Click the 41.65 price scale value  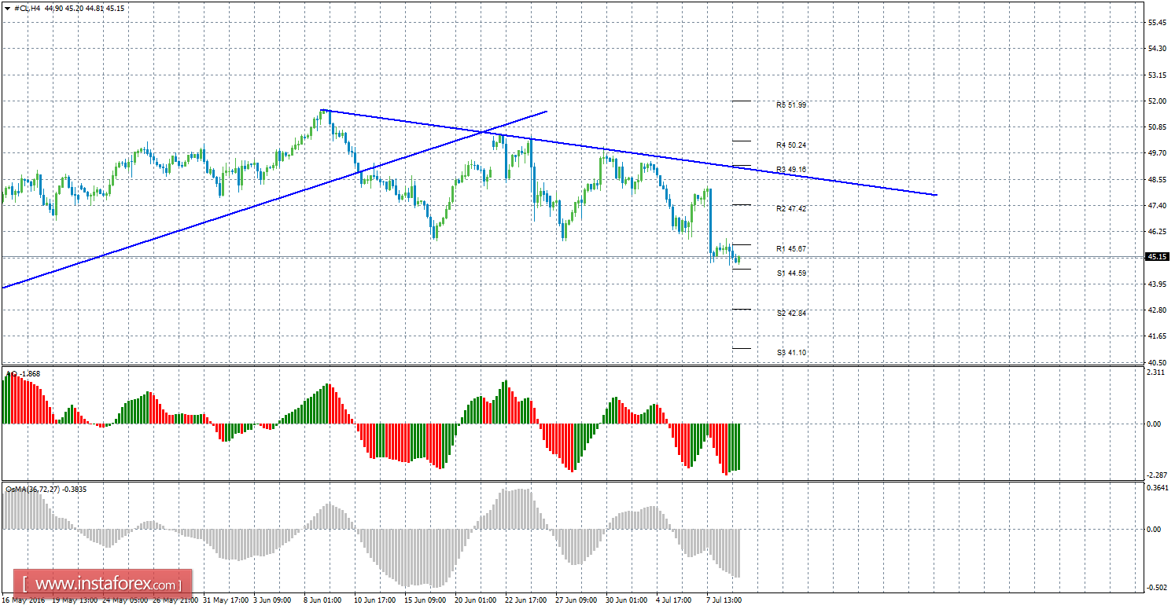click(x=1157, y=336)
